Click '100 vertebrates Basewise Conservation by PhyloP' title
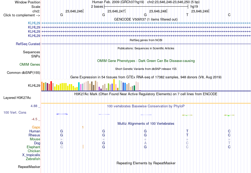This screenshot has height=173, width=251. coord(146,106)
